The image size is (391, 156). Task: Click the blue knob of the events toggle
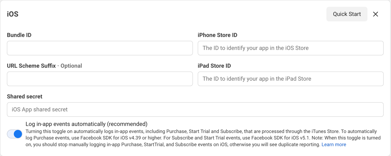click(x=18, y=134)
